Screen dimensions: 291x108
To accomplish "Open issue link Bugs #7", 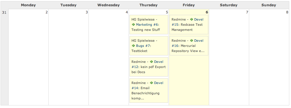I will 143,46.
